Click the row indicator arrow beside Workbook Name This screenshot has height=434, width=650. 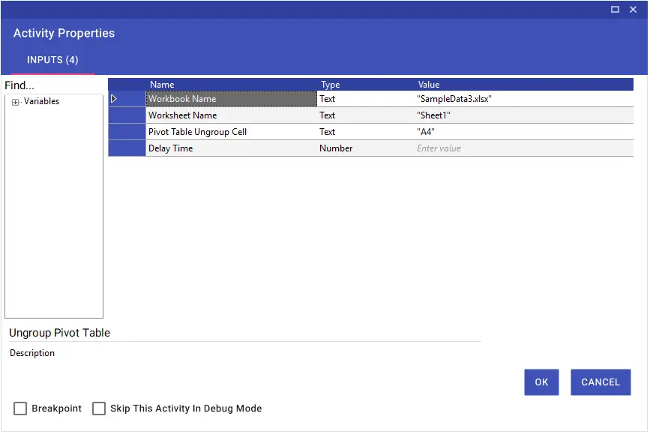114,99
